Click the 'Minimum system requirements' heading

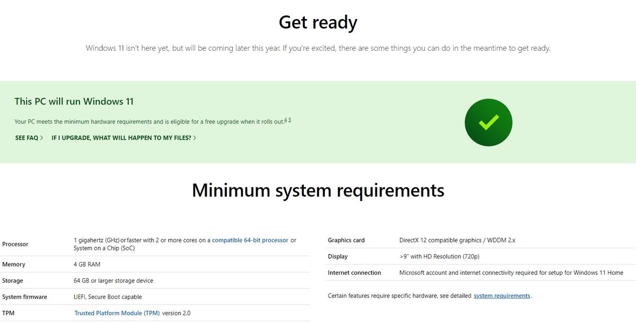coord(318,190)
